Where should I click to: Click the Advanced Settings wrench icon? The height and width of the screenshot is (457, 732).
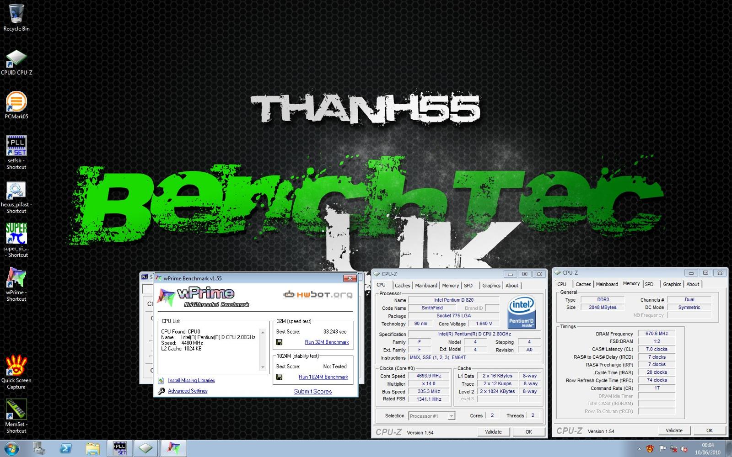[161, 391]
